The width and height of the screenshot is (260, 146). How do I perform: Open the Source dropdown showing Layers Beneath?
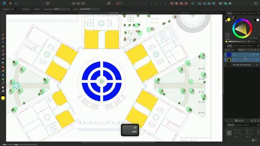pos(90,9)
